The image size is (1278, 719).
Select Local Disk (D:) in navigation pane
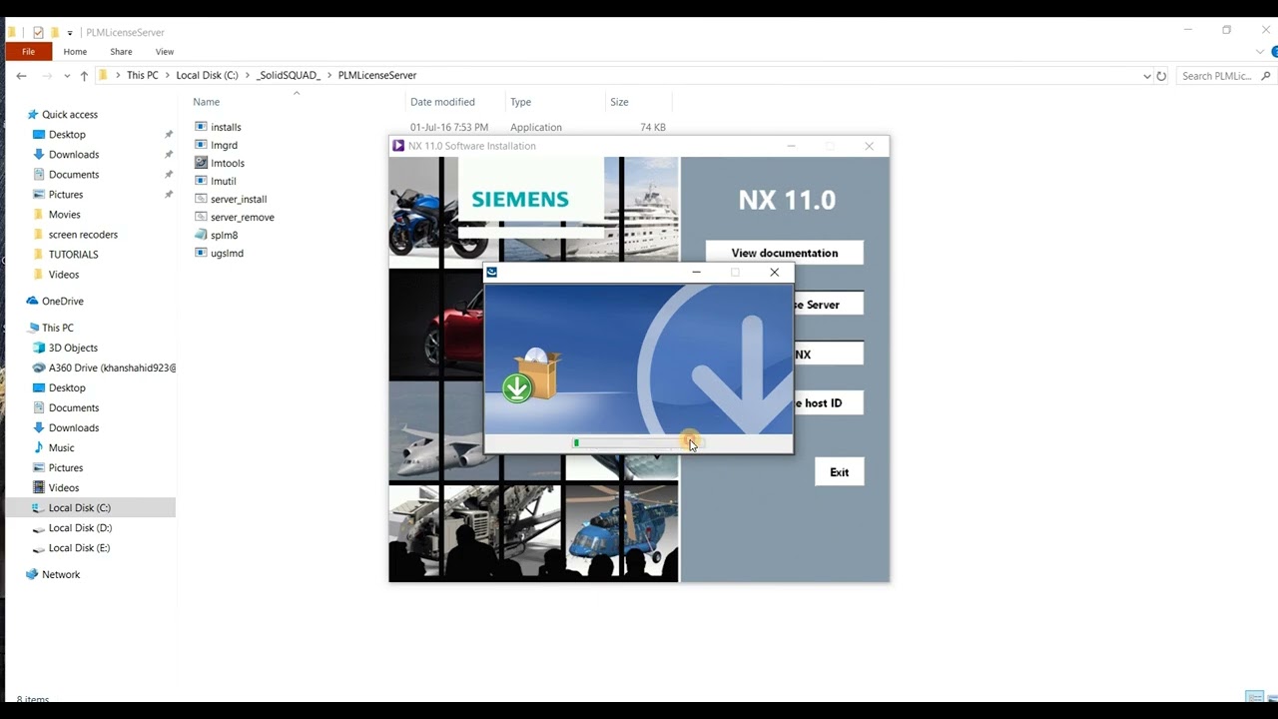[80, 527]
